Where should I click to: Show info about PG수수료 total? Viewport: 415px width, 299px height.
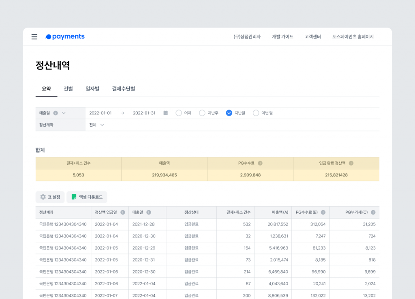(x=260, y=163)
